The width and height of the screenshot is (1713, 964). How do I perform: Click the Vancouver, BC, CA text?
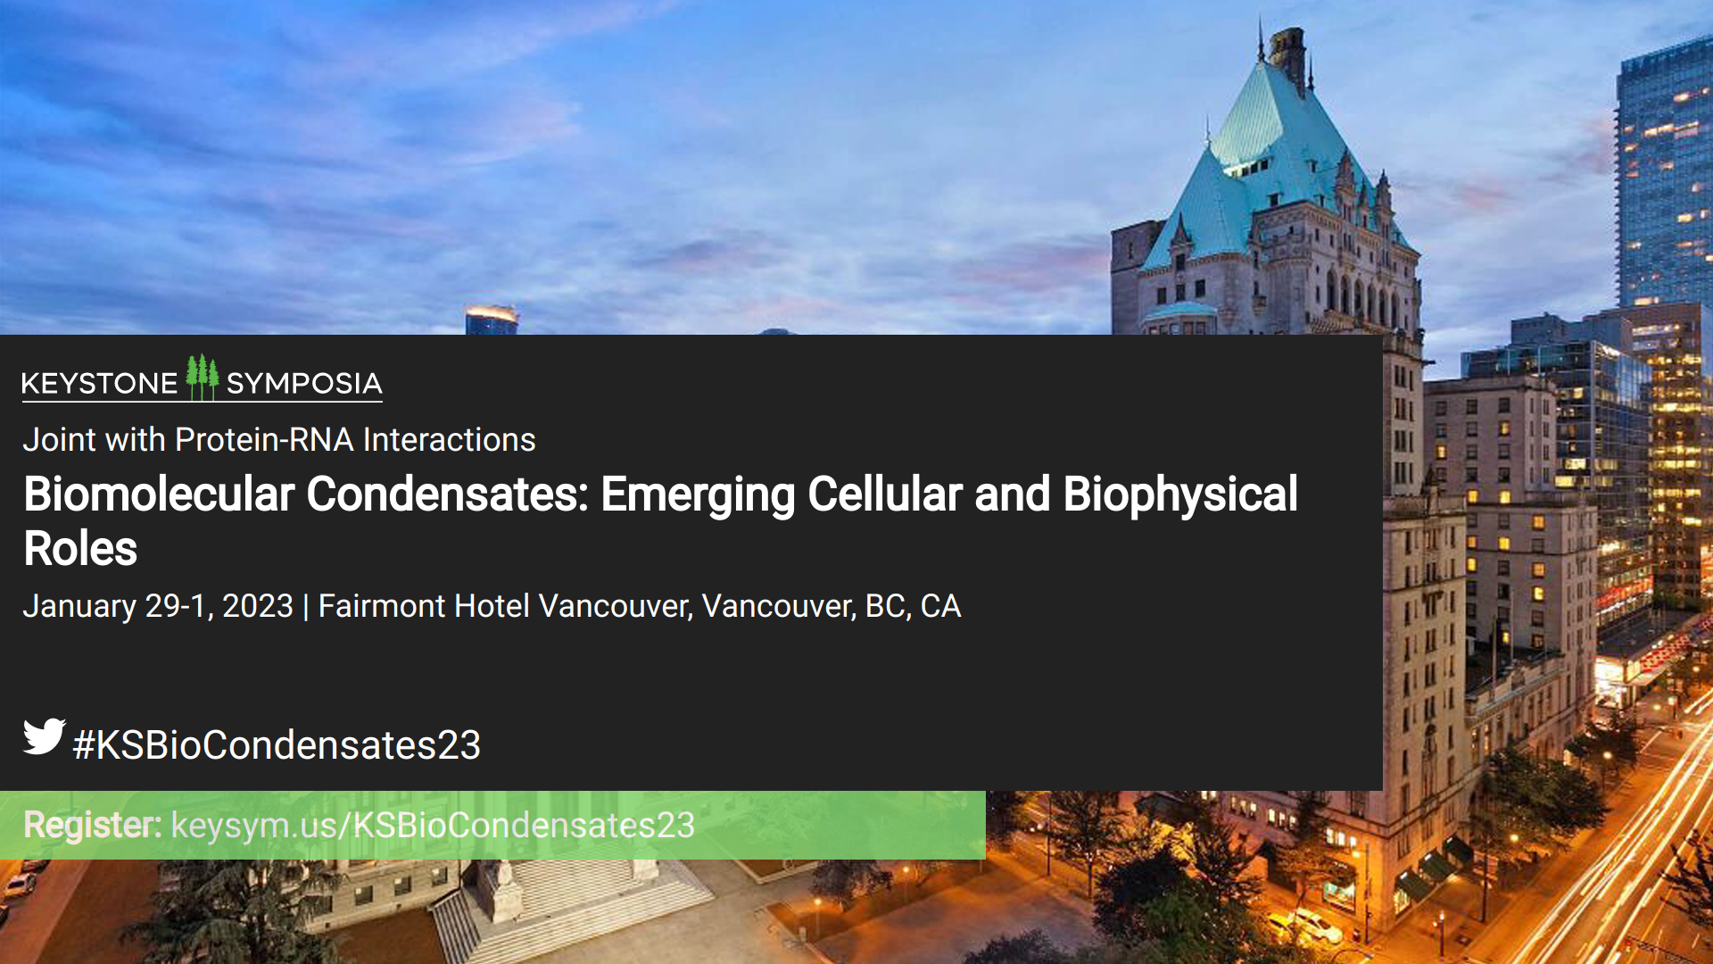coord(832,606)
